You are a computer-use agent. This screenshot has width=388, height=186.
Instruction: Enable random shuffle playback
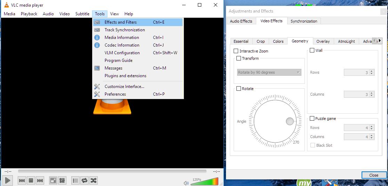coord(93,180)
